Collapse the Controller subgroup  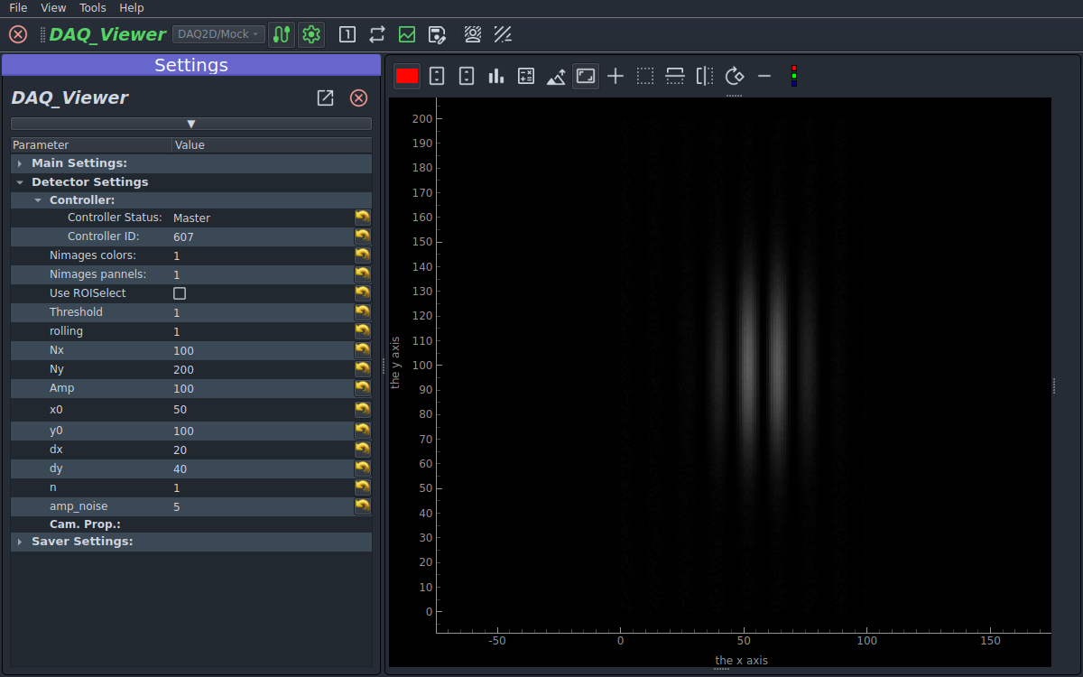click(x=37, y=200)
